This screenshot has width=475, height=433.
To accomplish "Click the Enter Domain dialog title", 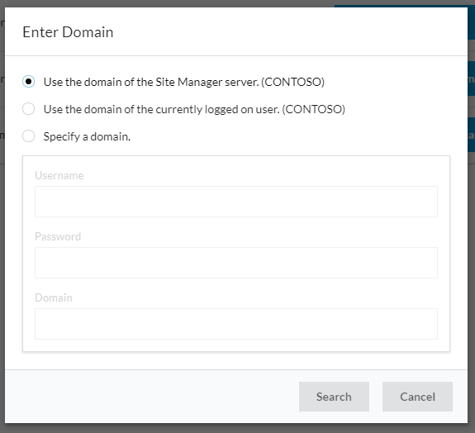I will (68, 32).
